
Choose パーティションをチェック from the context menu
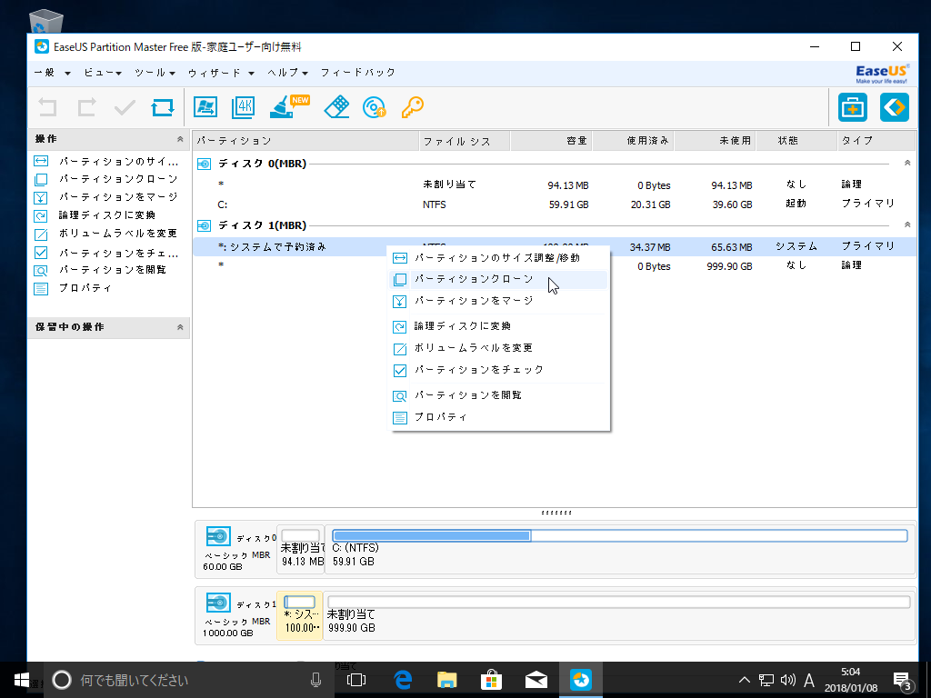coord(498,371)
